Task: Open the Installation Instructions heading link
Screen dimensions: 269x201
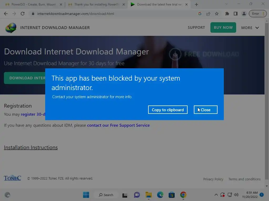Action: tap(31, 148)
